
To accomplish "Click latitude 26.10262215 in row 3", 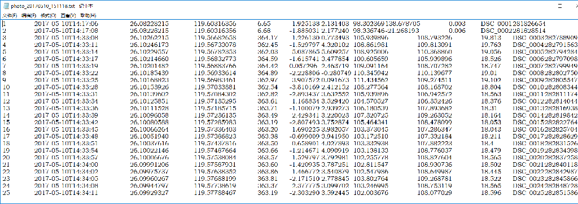I will coord(149,38).
